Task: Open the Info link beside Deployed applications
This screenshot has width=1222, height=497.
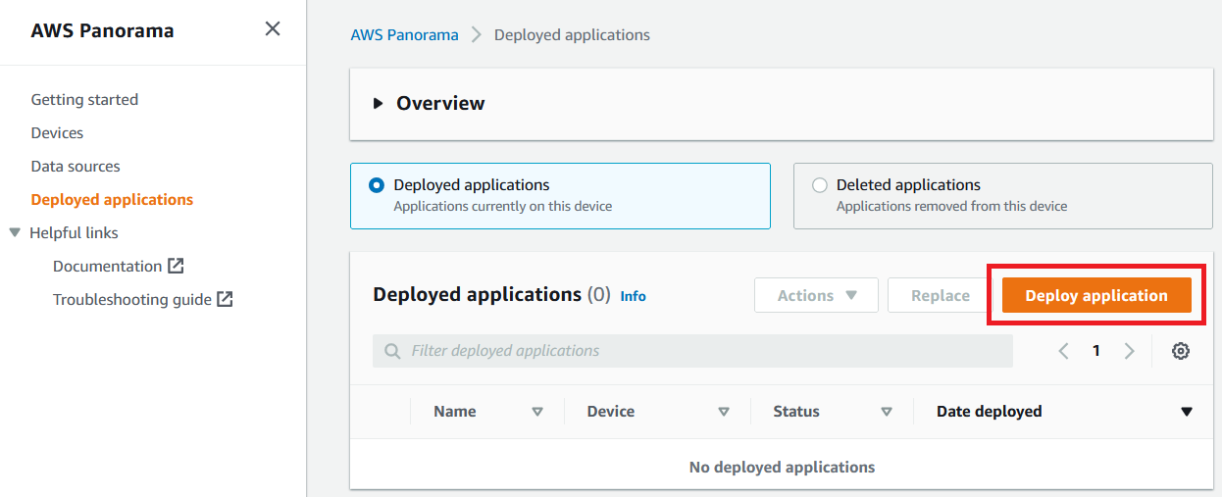Action: (633, 296)
